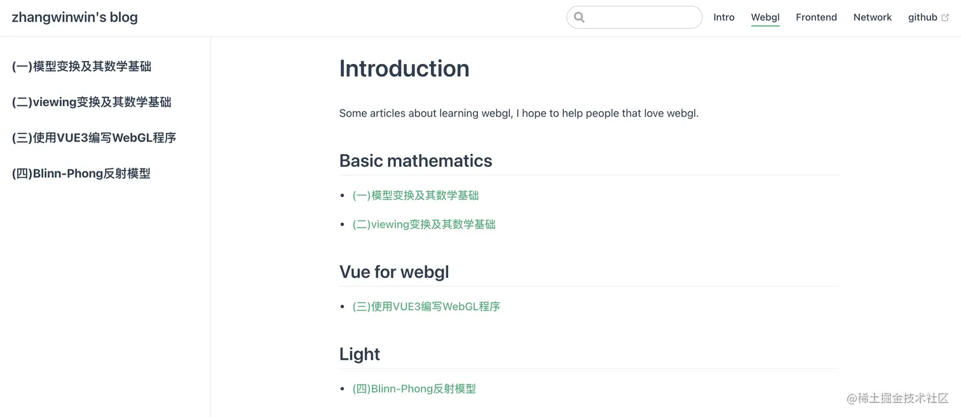961x417 pixels.
Task: Select sidebar item (四)Blinn-Phong反射模型
Action: click(x=81, y=173)
